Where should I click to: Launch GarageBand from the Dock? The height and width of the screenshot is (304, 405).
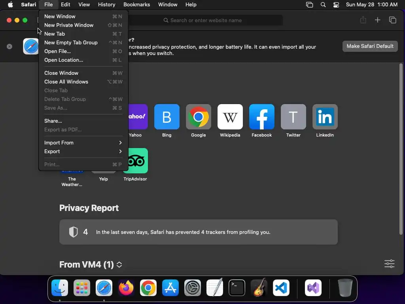click(x=259, y=288)
